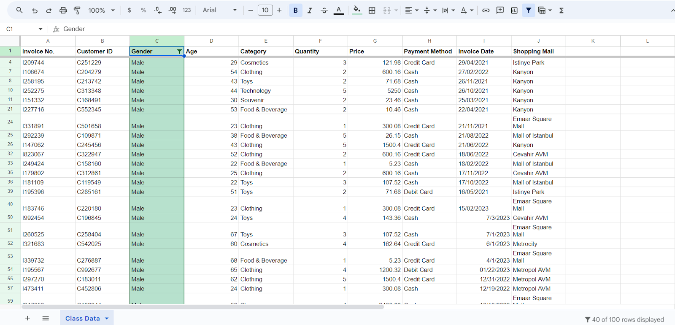Image resolution: width=675 pixels, height=325 pixels.
Task: Click the Debit Card cell for I195396
Action: [429, 192]
